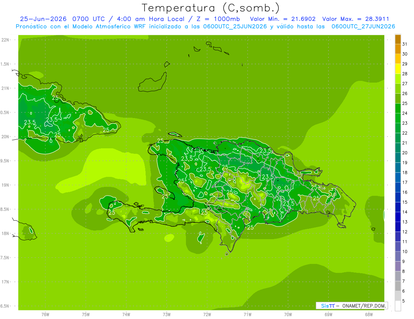Click the "1.5N" latitude axis label
This screenshot has height=319, width=414.
click(5, 64)
